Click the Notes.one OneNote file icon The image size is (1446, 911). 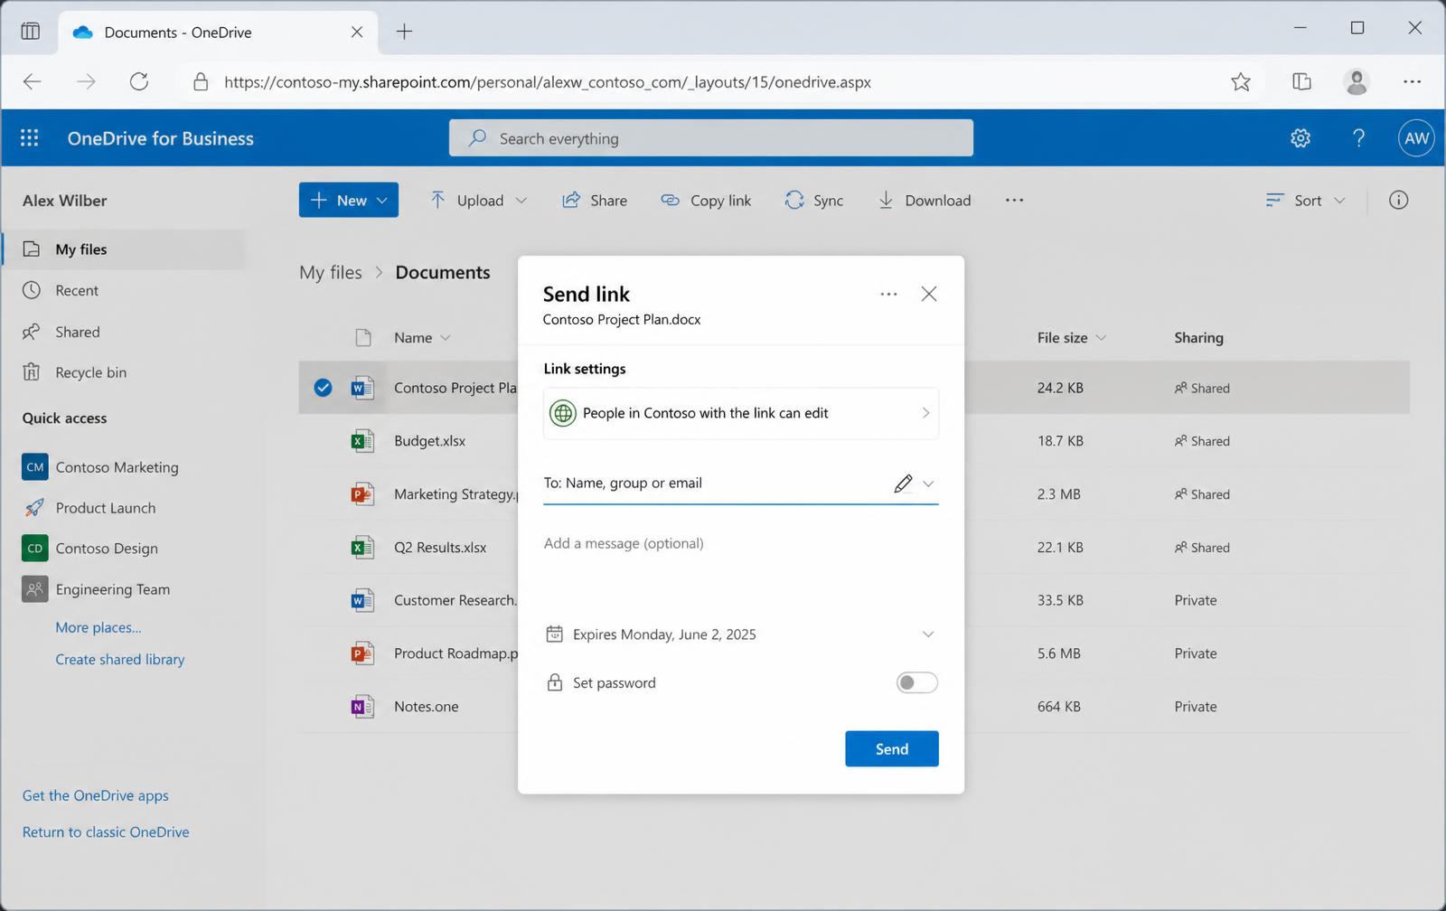362,707
